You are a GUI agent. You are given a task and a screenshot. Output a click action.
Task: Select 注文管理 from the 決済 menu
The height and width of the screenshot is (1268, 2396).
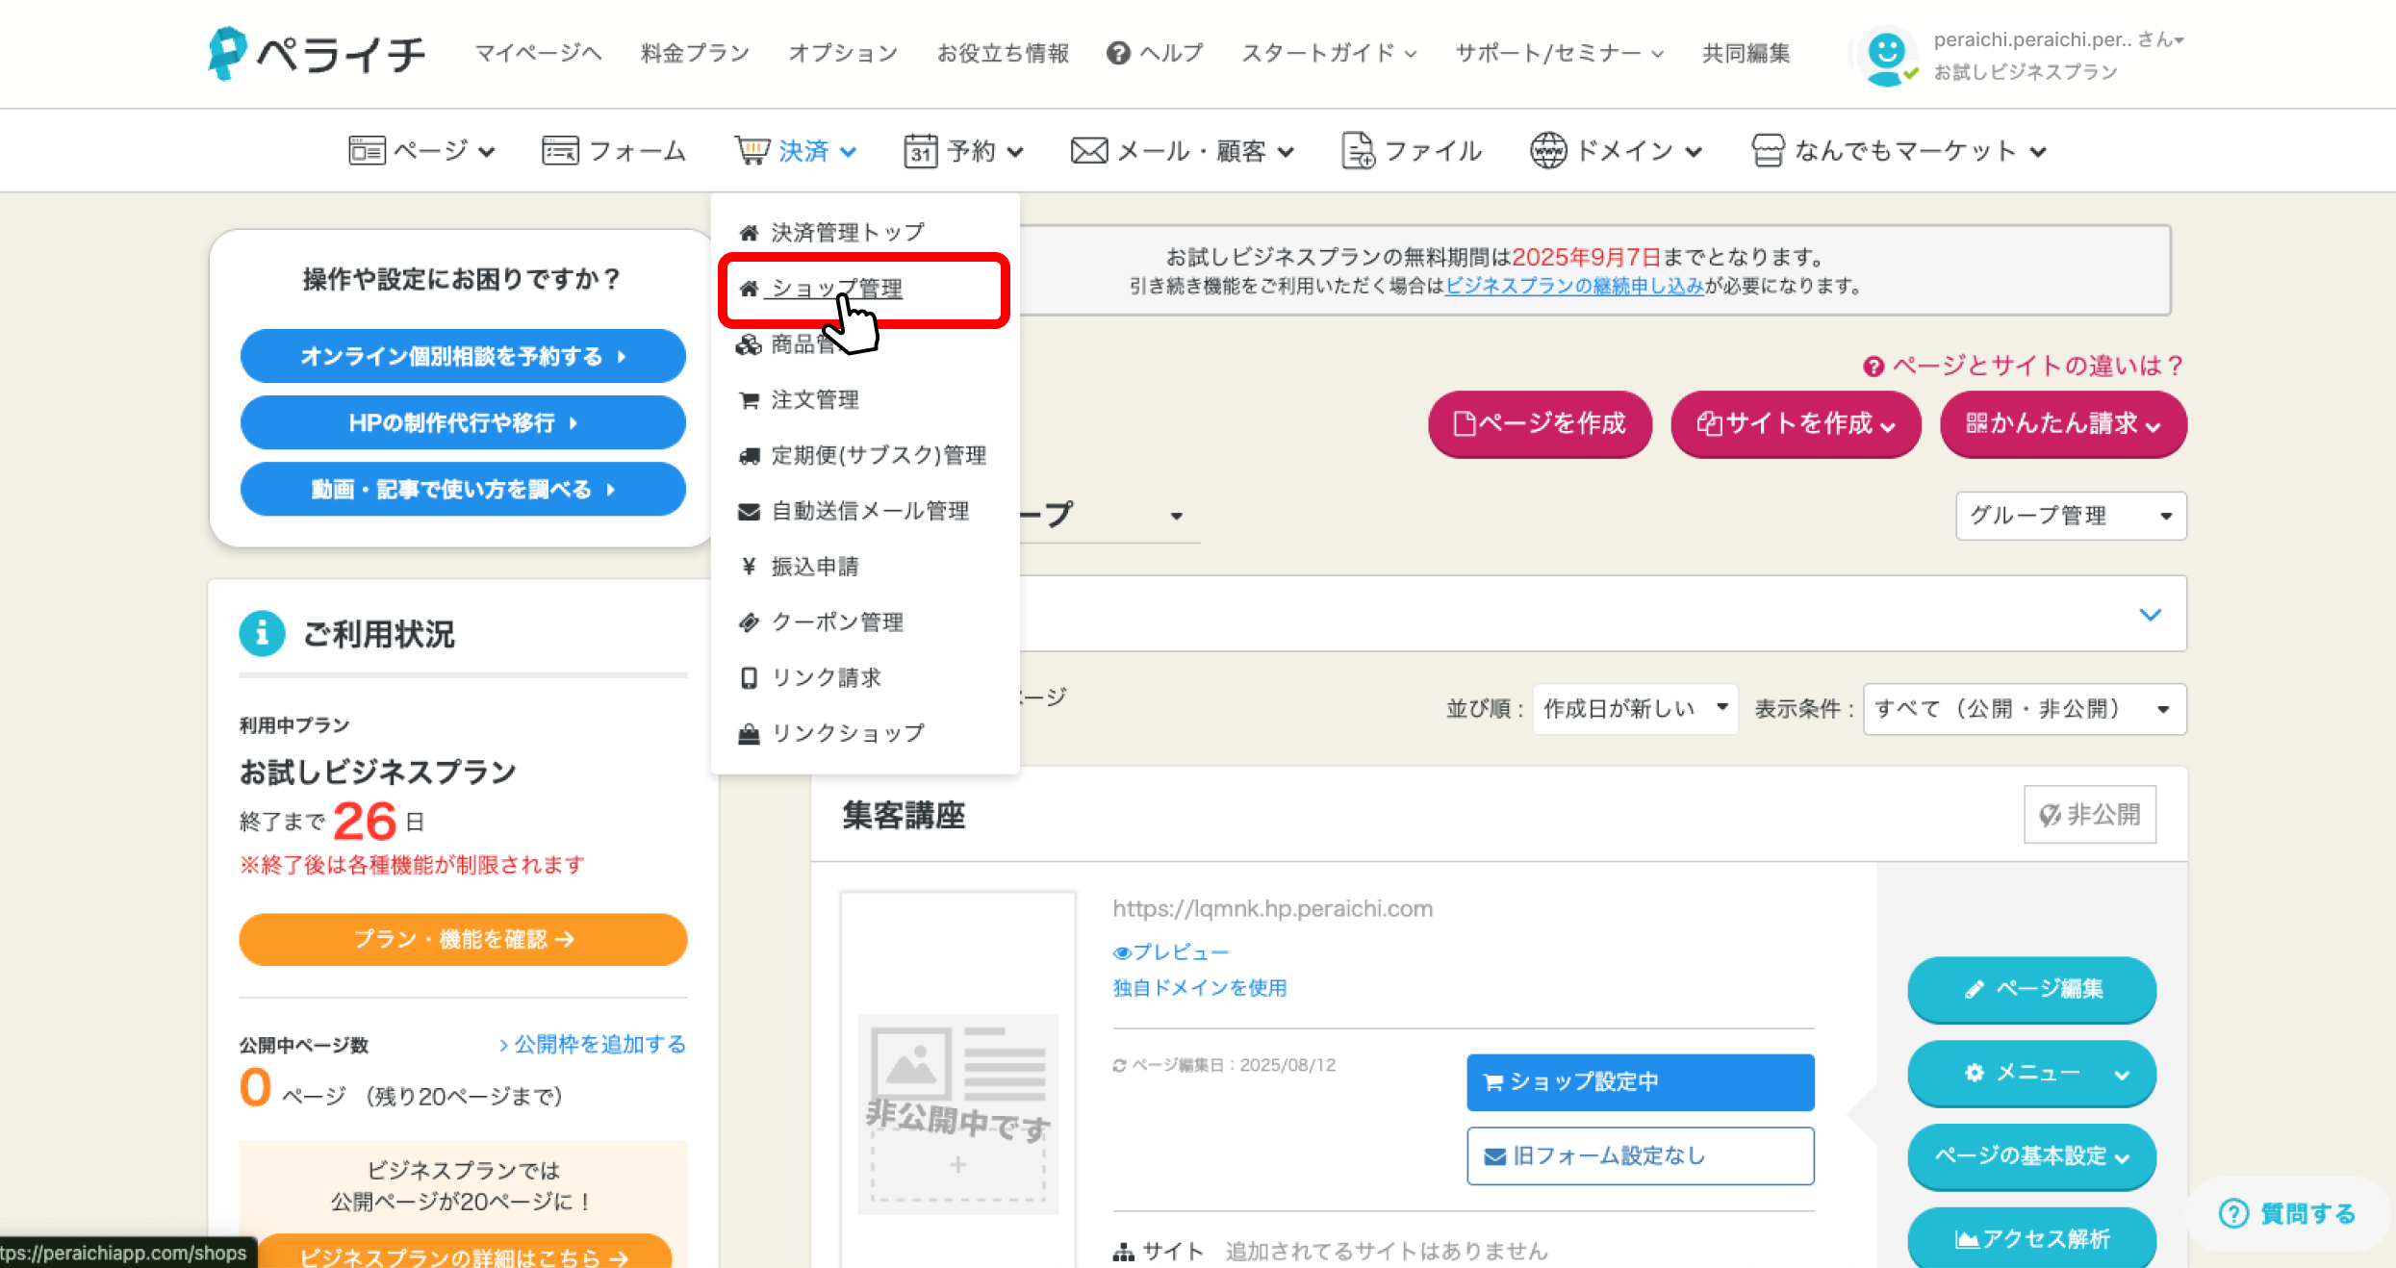click(814, 400)
